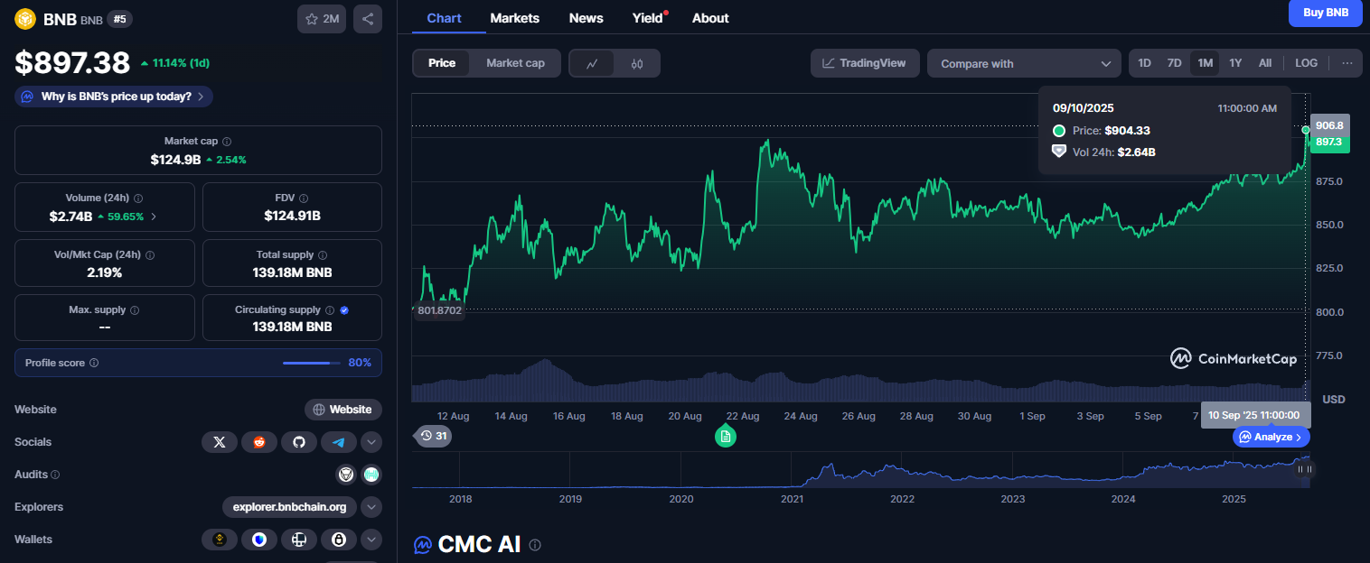Click the verified badge beside Circulating supply
Image resolution: width=1370 pixels, height=563 pixels.
(344, 310)
